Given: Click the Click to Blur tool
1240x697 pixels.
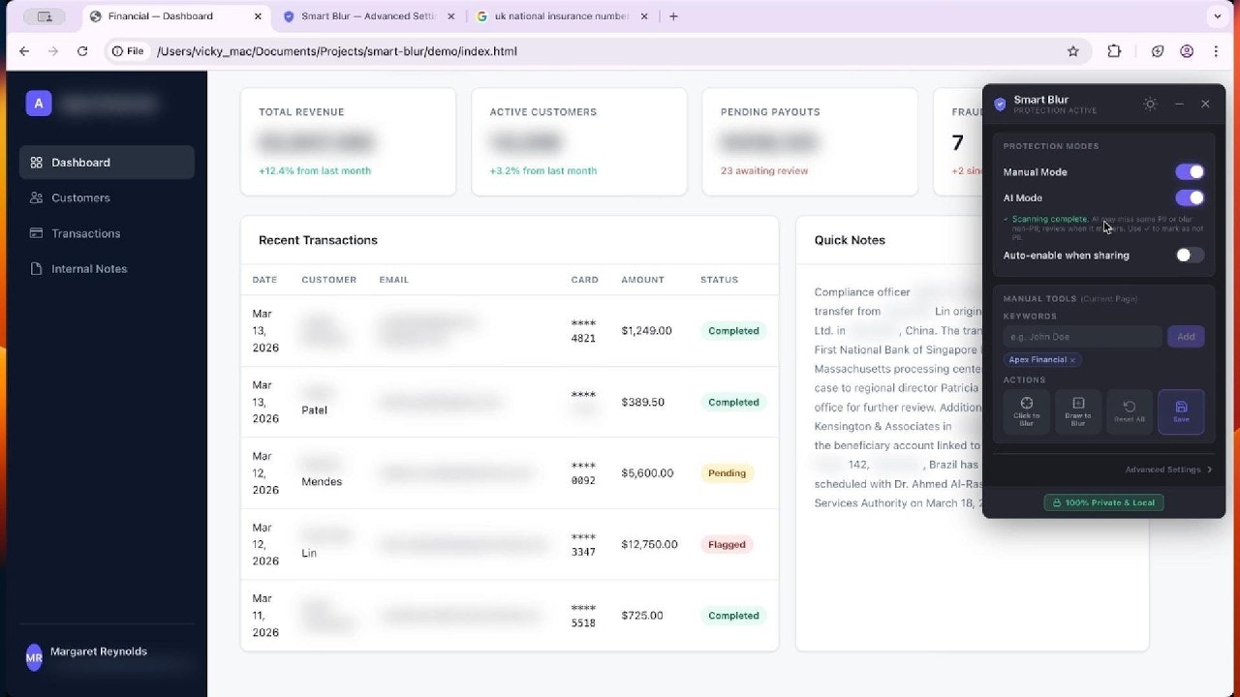Looking at the screenshot, I should [1026, 411].
